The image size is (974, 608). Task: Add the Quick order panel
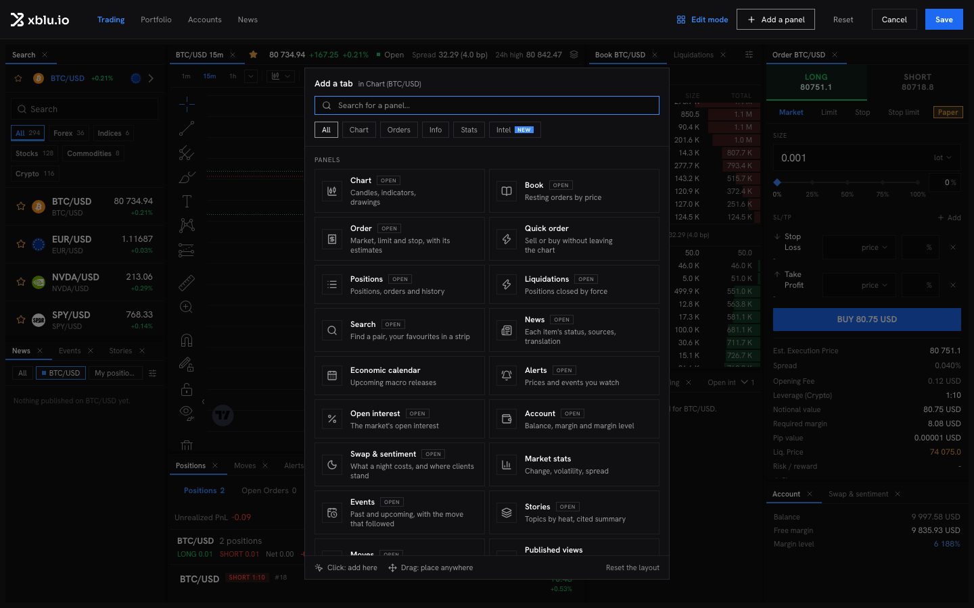(x=574, y=238)
